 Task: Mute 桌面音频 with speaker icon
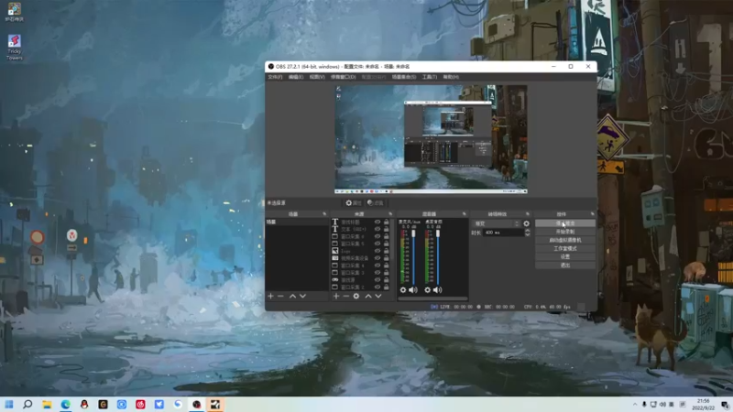click(x=437, y=290)
